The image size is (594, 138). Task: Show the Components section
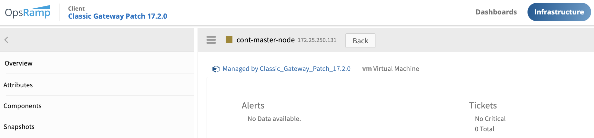coord(23,106)
